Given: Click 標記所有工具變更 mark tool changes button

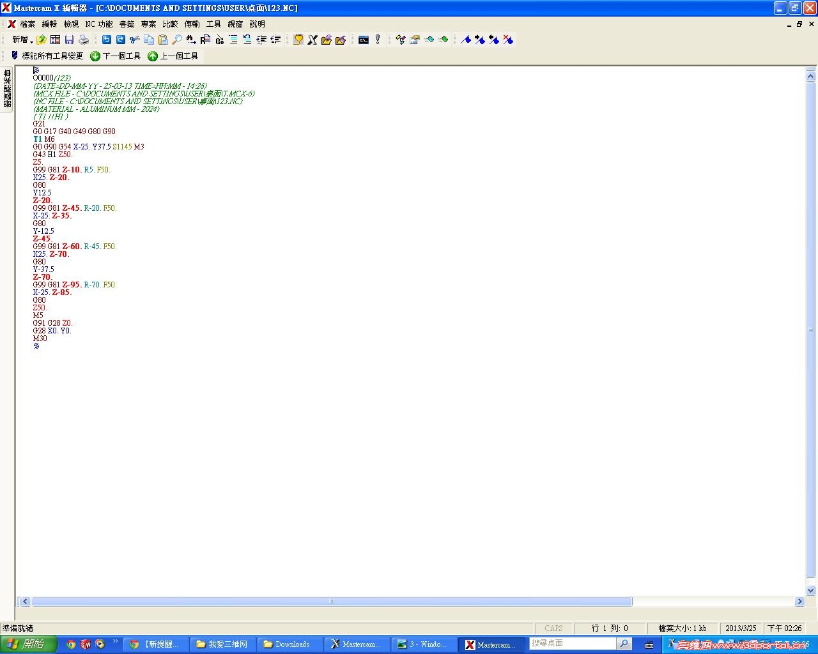Looking at the screenshot, I should point(47,56).
